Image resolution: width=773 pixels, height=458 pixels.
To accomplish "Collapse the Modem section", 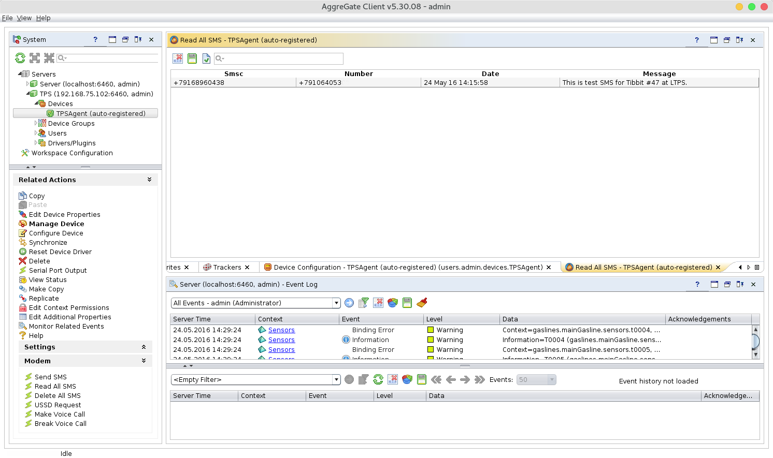I will (x=144, y=361).
